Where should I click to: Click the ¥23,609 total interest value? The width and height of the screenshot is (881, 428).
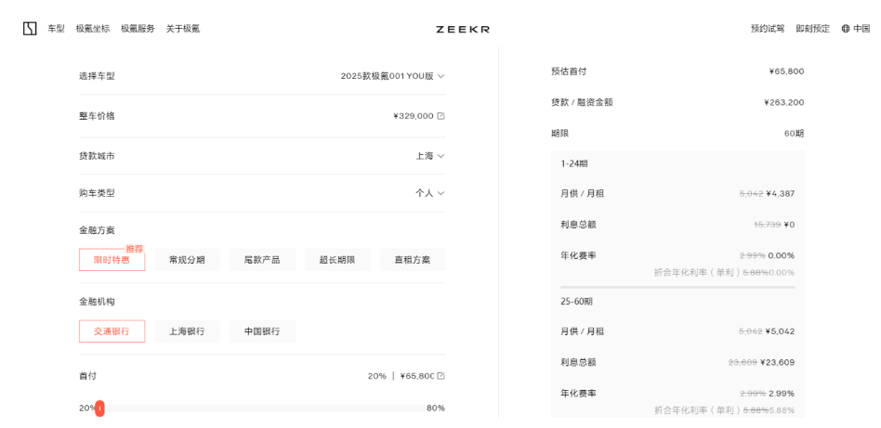coord(778,362)
